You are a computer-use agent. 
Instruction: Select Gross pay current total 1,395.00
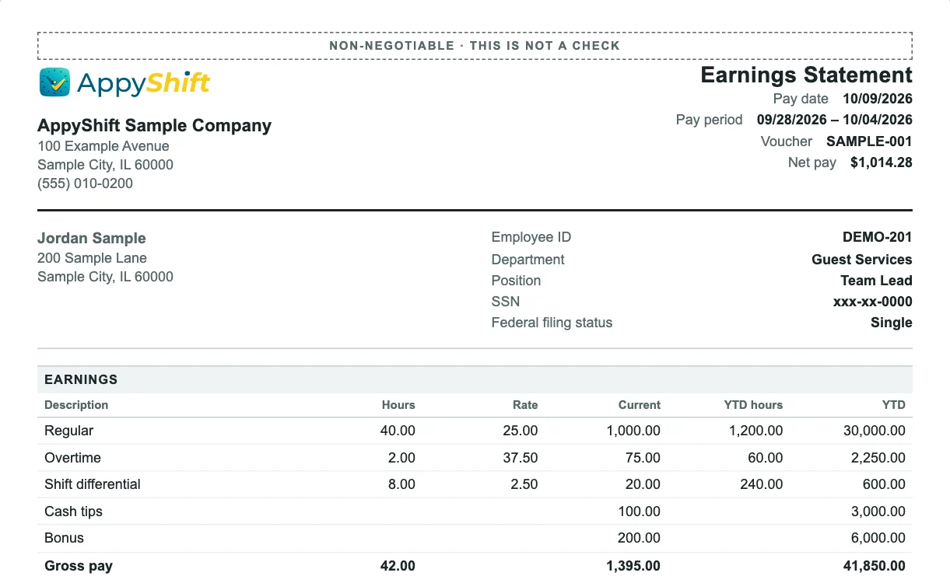633,566
